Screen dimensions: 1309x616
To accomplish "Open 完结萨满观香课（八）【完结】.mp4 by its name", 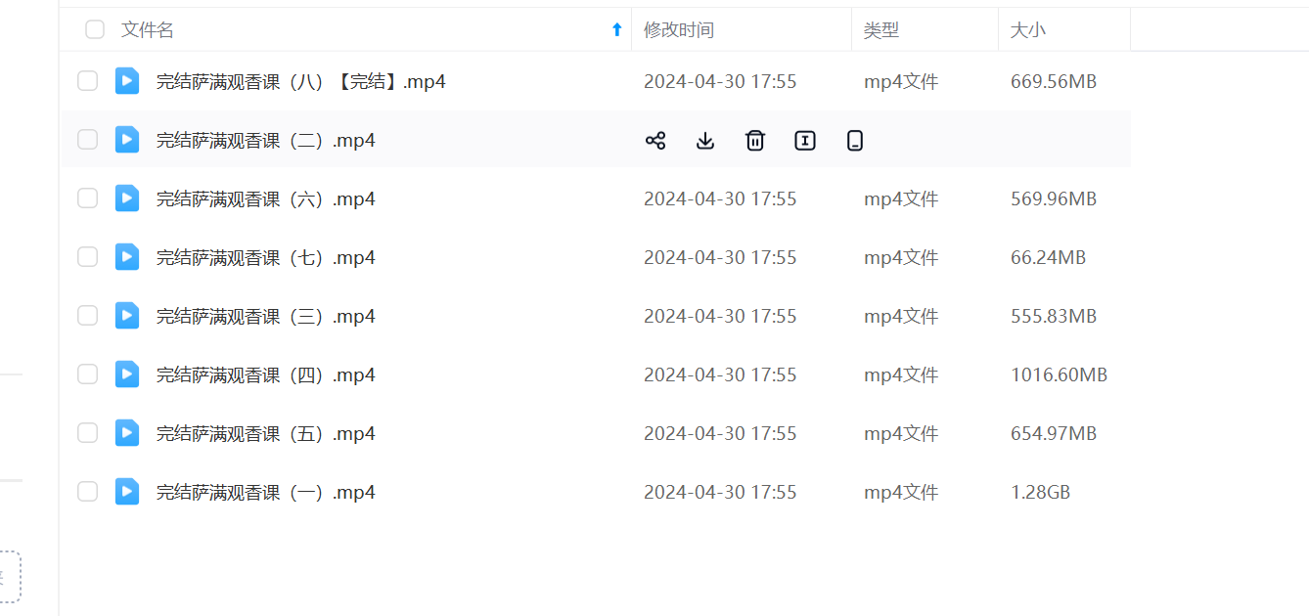I will click(x=301, y=81).
